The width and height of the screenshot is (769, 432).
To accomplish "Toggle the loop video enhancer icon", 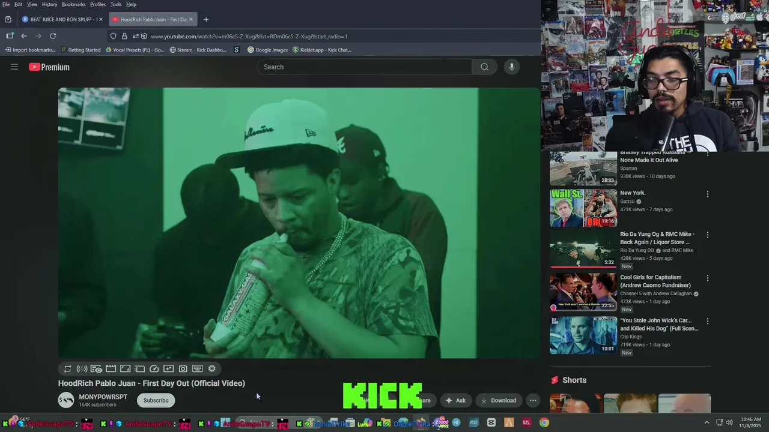I will click(x=67, y=369).
